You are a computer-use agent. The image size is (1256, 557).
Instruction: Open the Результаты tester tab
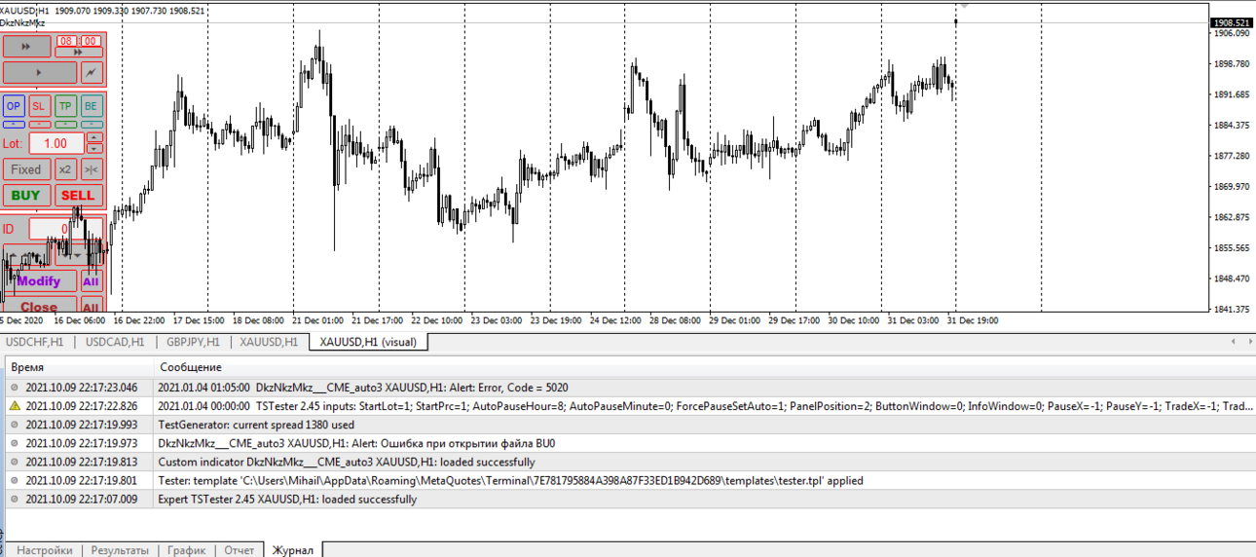(x=120, y=550)
